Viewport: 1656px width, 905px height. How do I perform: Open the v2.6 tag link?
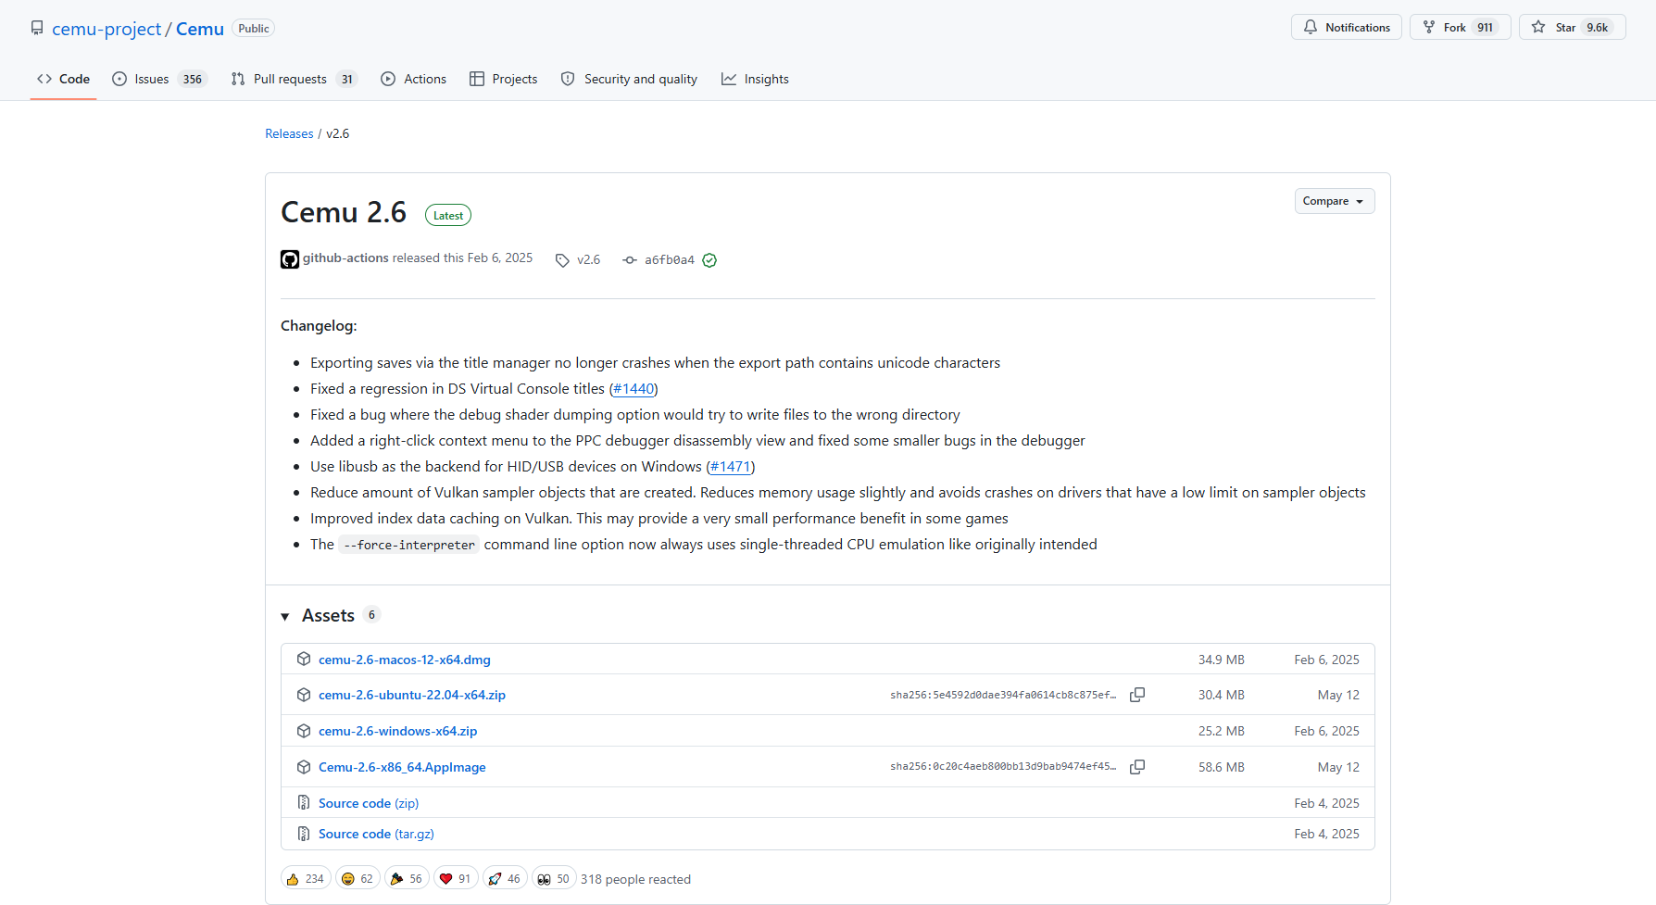588,259
